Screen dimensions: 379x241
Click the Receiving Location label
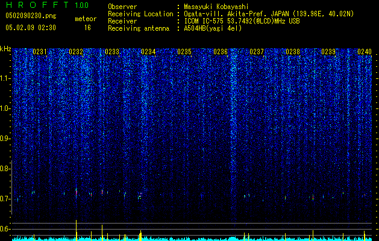pos(140,14)
